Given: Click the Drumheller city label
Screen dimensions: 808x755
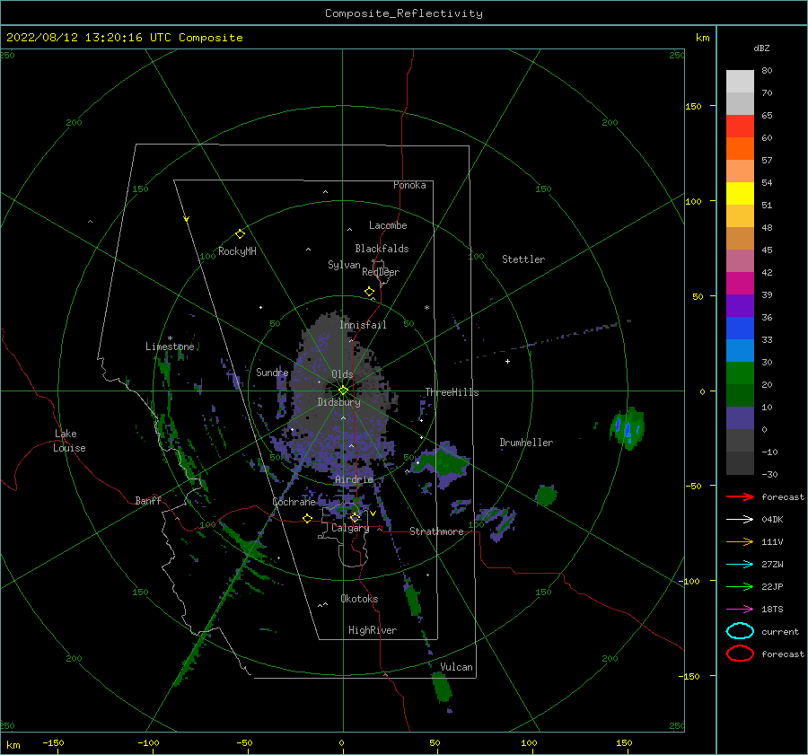Looking at the screenshot, I should 526,443.
